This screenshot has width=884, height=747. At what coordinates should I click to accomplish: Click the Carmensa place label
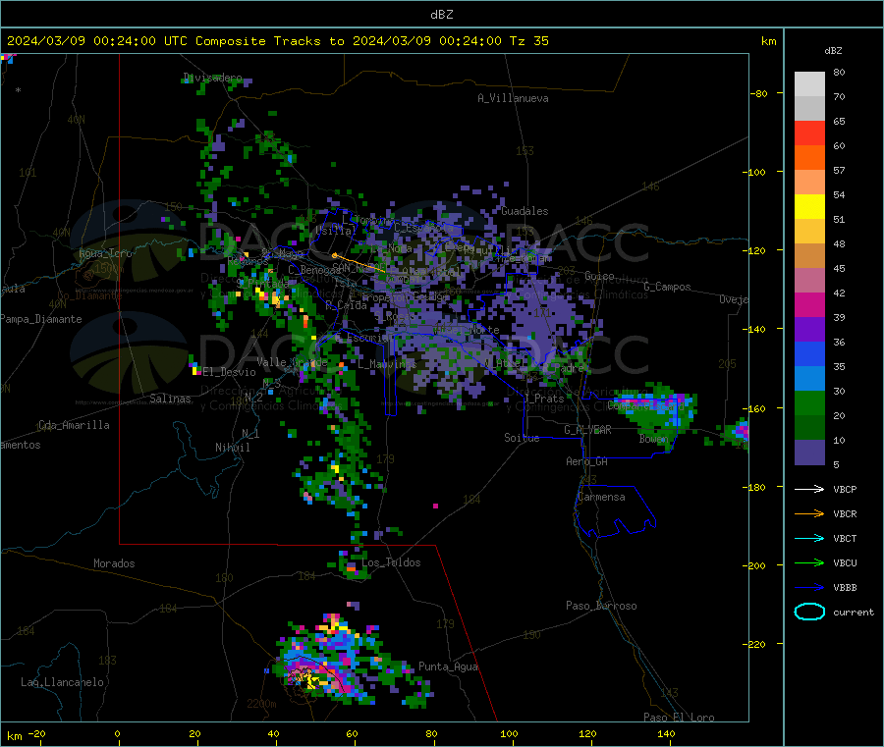601,498
